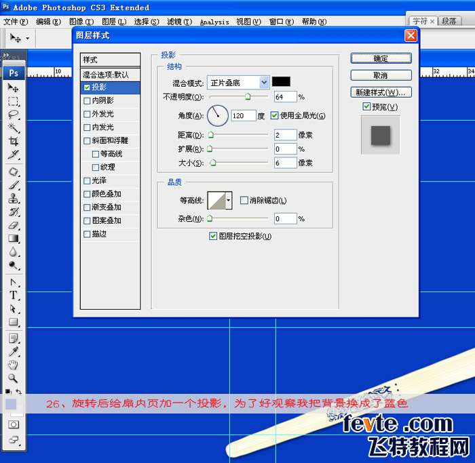
Task: Enable 消除锯齿 anti-alias checkbox
Action: click(x=244, y=201)
